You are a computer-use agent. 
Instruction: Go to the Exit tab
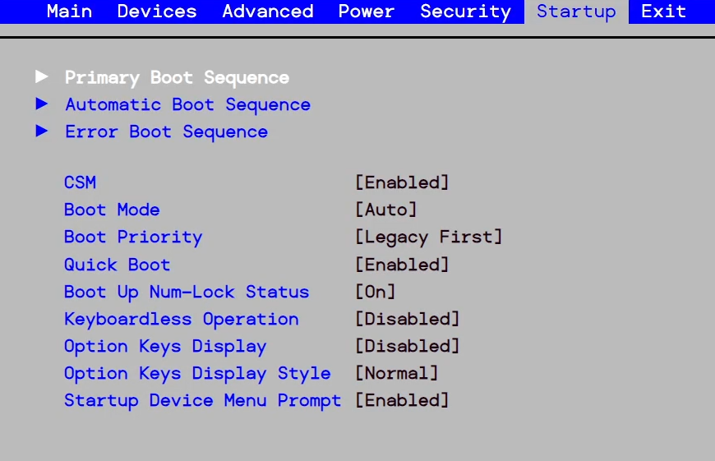click(663, 12)
